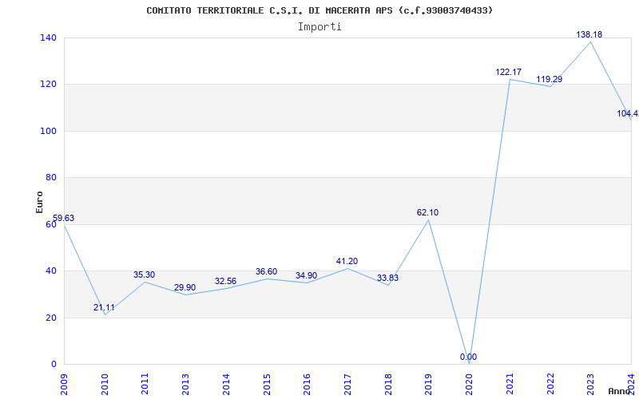The height and width of the screenshot is (399, 639).
Task: Click the 33.83 data label for 2018
Action: [x=387, y=278]
